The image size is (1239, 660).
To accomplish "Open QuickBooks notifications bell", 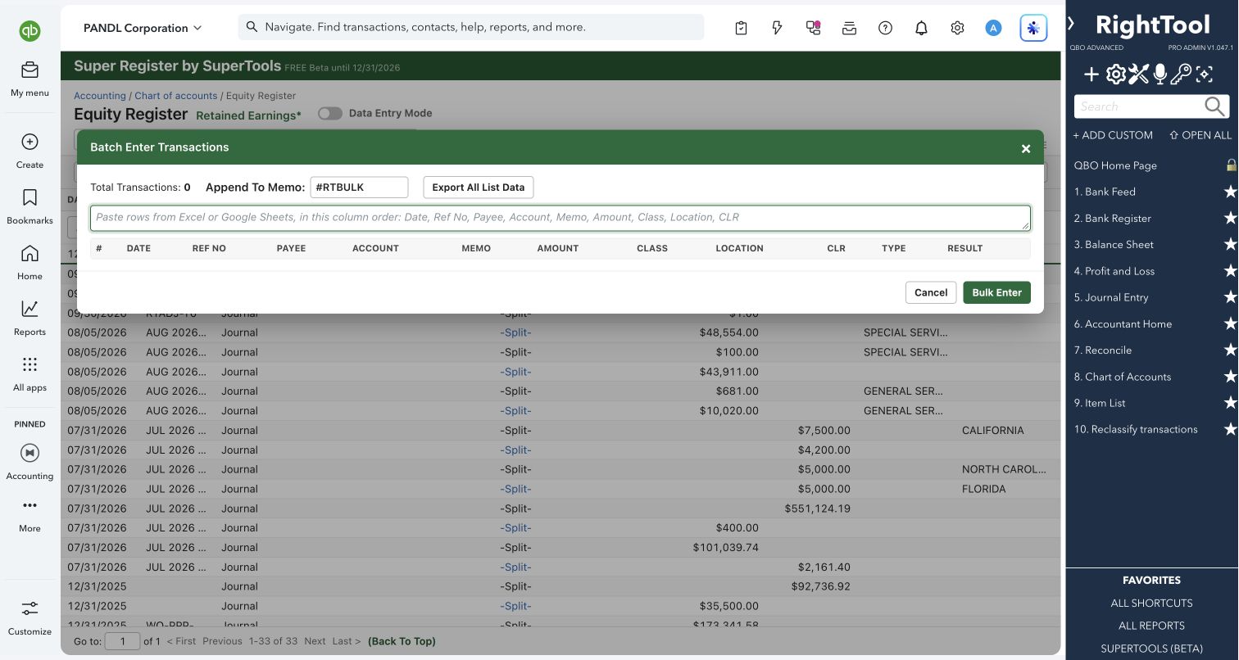I will click(921, 28).
